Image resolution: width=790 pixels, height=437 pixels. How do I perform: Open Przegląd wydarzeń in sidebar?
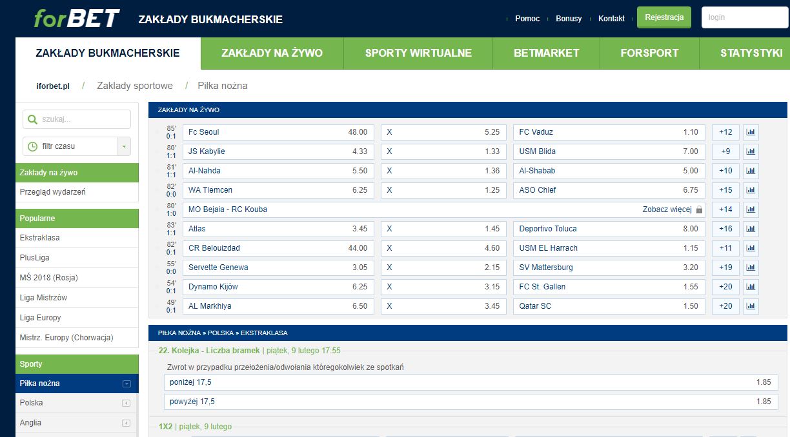click(x=77, y=192)
